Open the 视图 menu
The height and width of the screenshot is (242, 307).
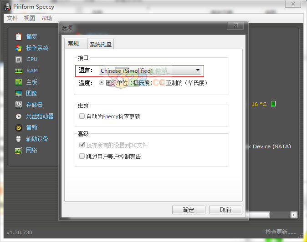point(29,18)
